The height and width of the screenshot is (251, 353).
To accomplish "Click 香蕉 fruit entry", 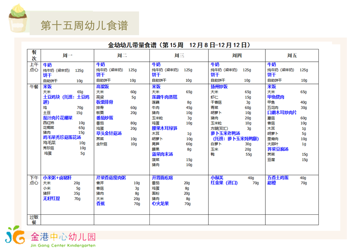I will [101, 204].
